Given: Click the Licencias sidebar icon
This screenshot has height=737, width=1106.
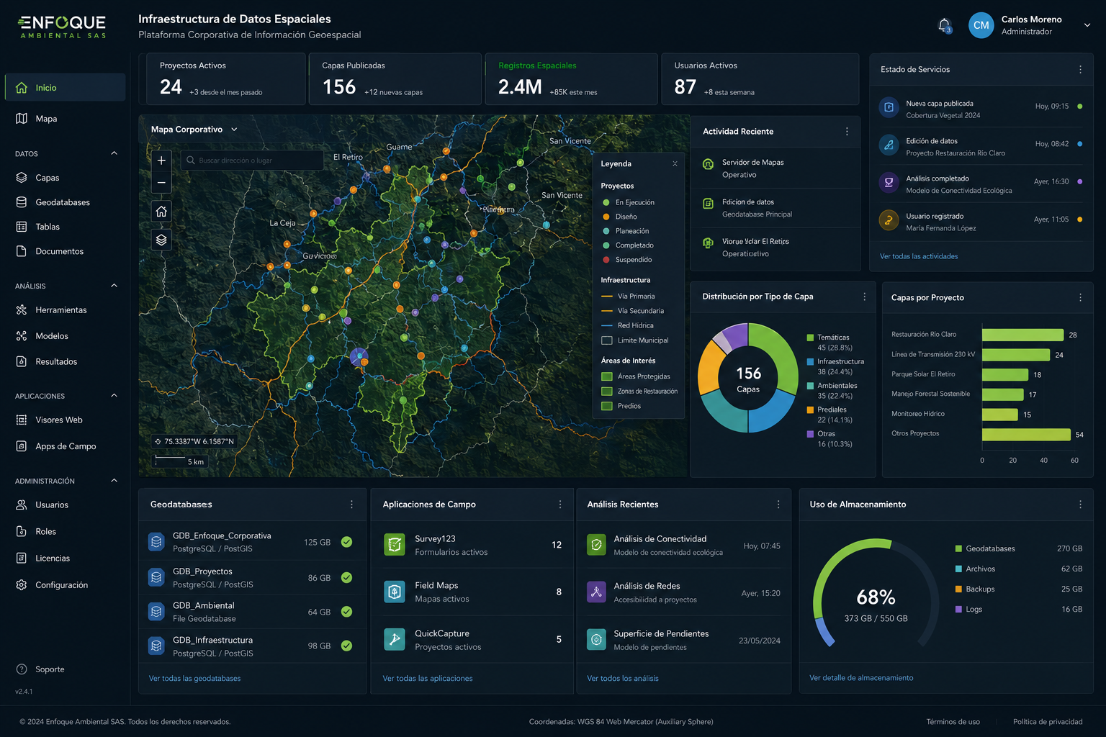Looking at the screenshot, I should (x=22, y=558).
